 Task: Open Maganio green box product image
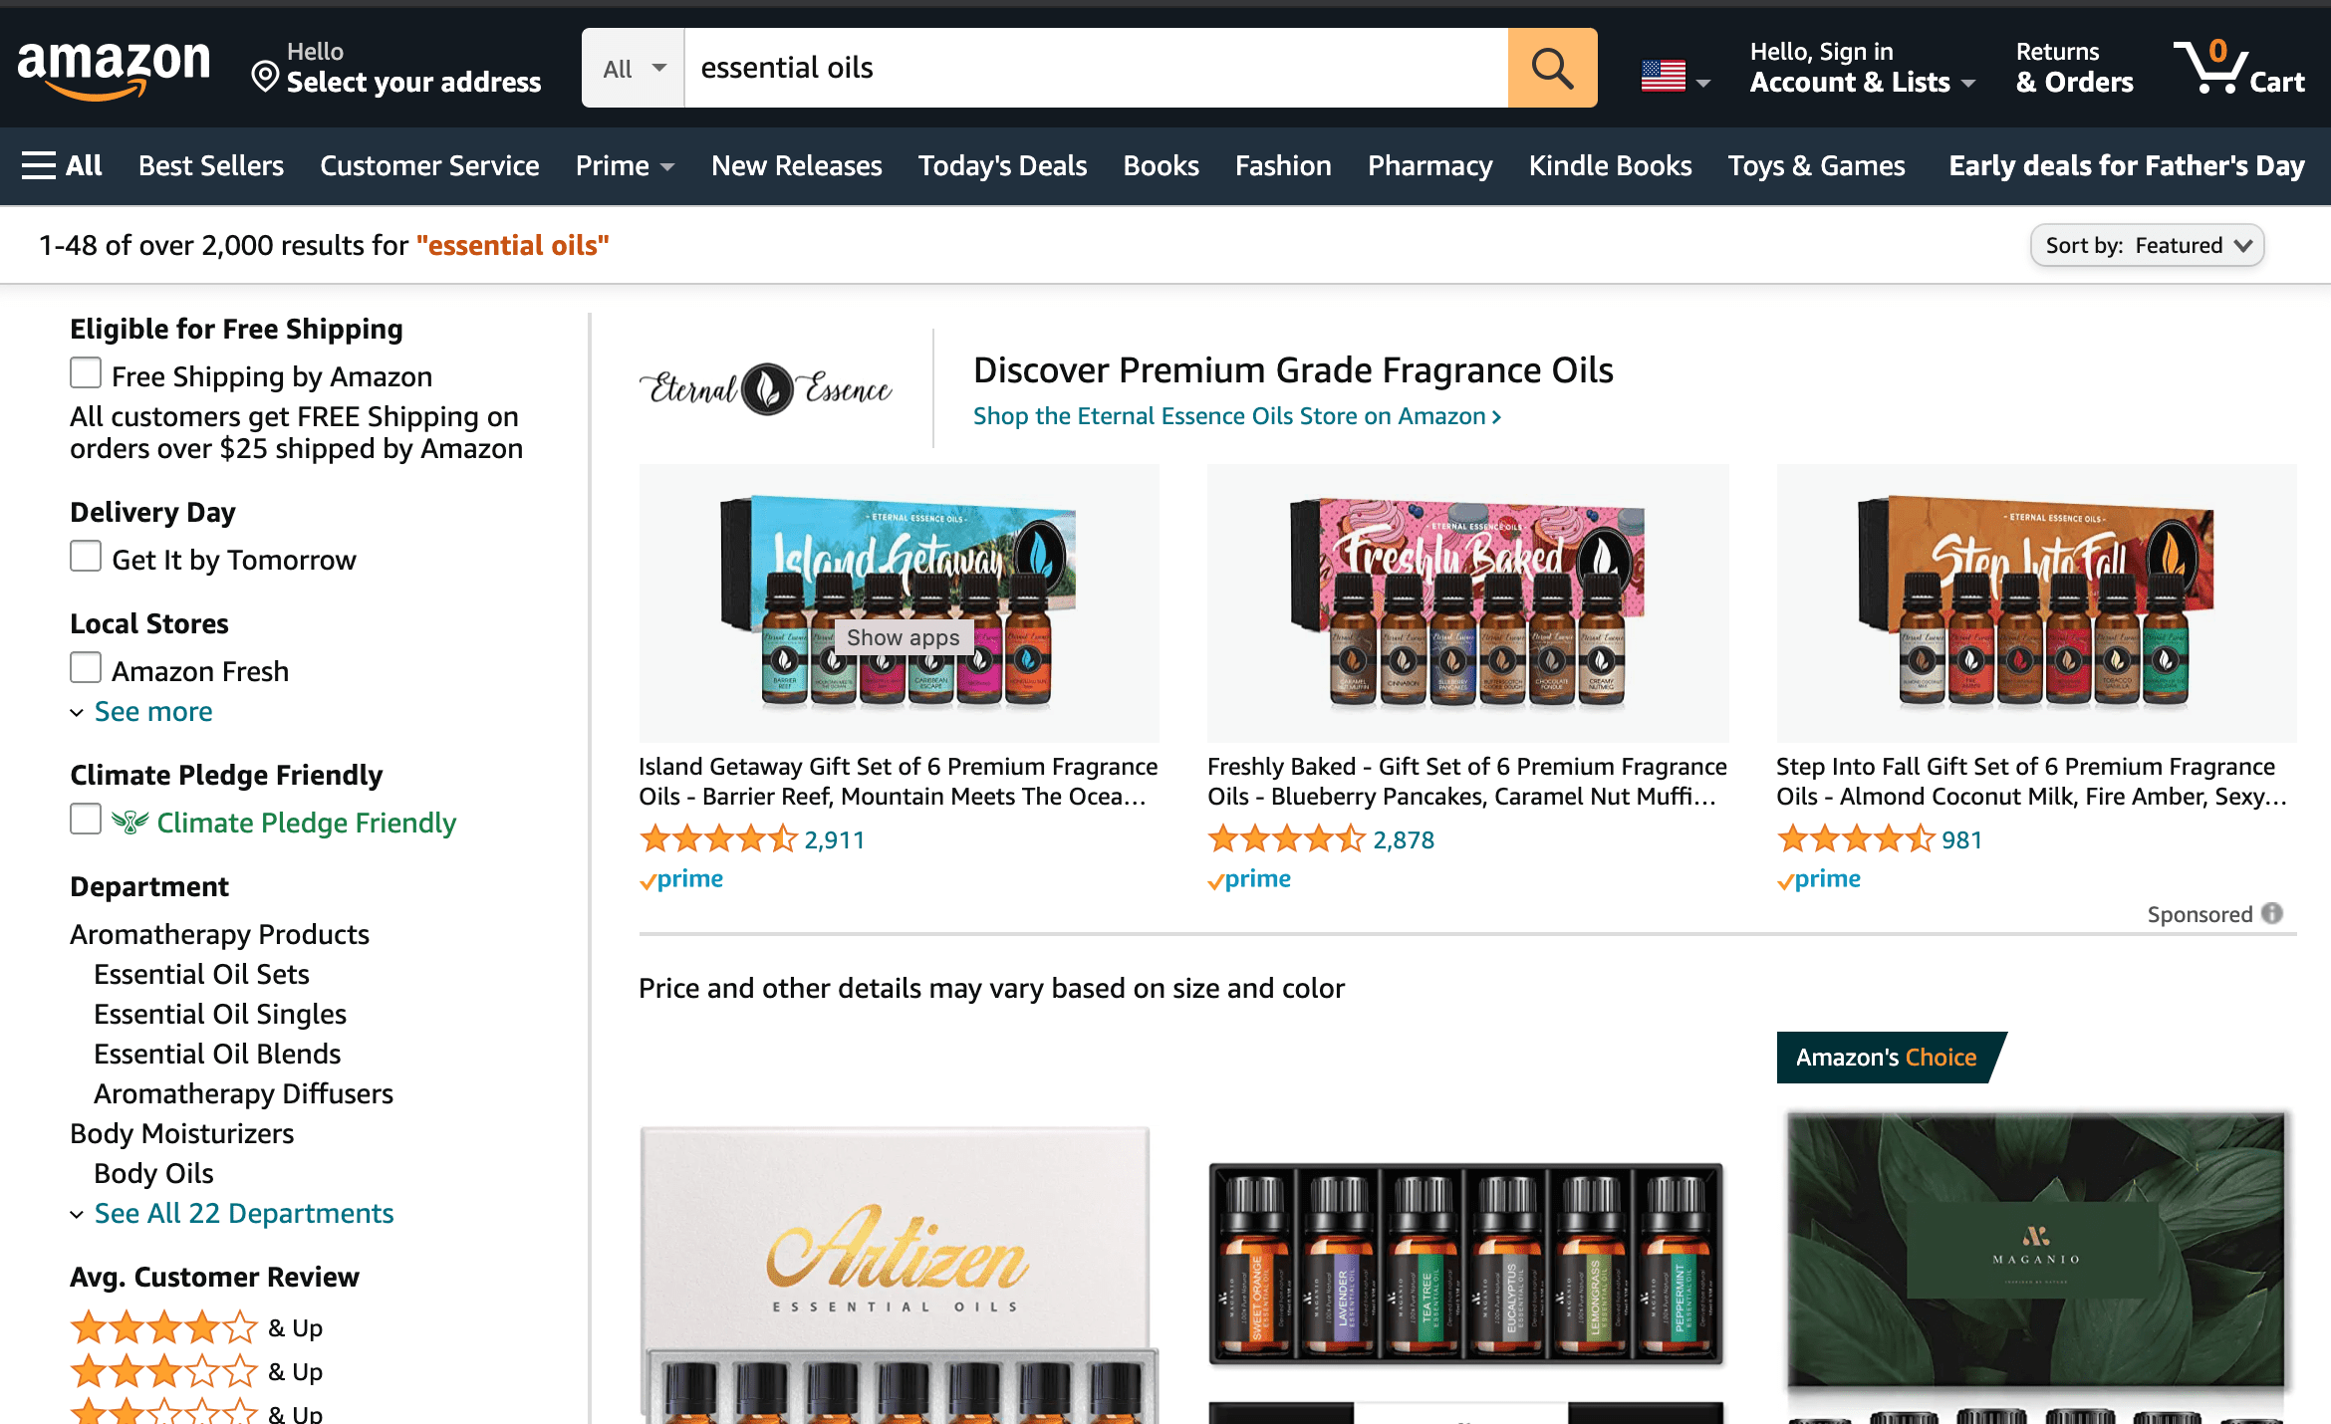(2036, 1267)
